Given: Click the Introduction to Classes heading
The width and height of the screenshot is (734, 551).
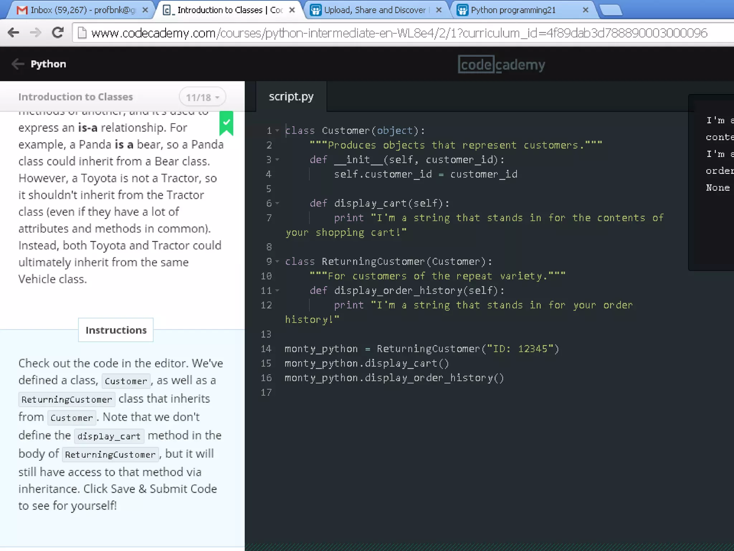Looking at the screenshot, I should pos(76,97).
